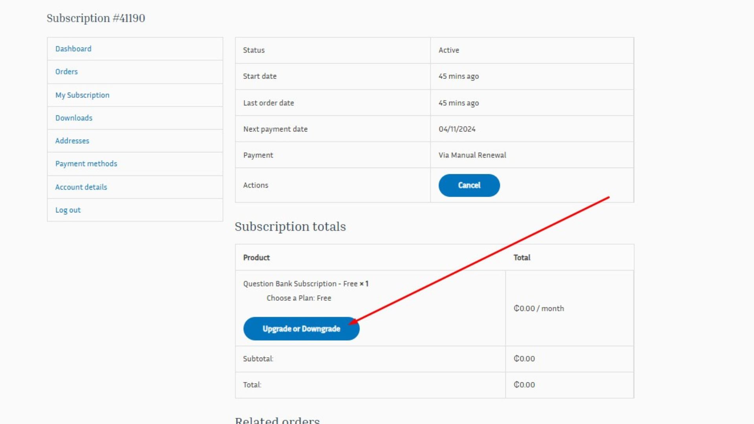The image size is (754, 424).
Task: Click Via Manual Renewal payment text
Action: (472, 155)
